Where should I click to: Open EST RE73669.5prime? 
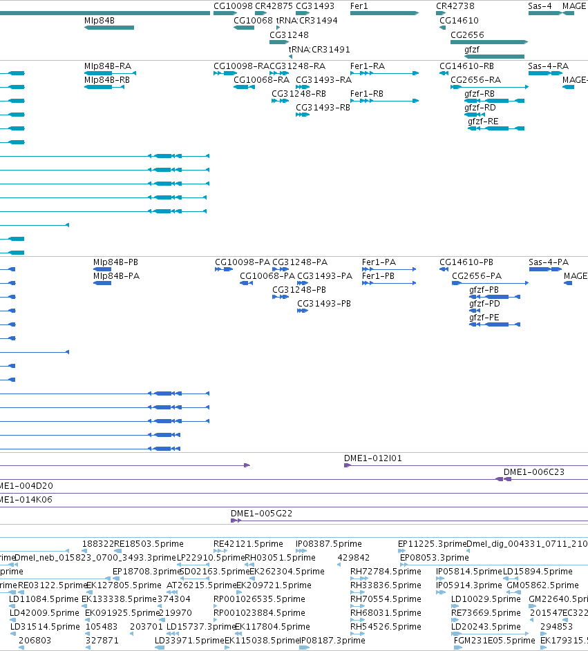[x=456, y=620]
